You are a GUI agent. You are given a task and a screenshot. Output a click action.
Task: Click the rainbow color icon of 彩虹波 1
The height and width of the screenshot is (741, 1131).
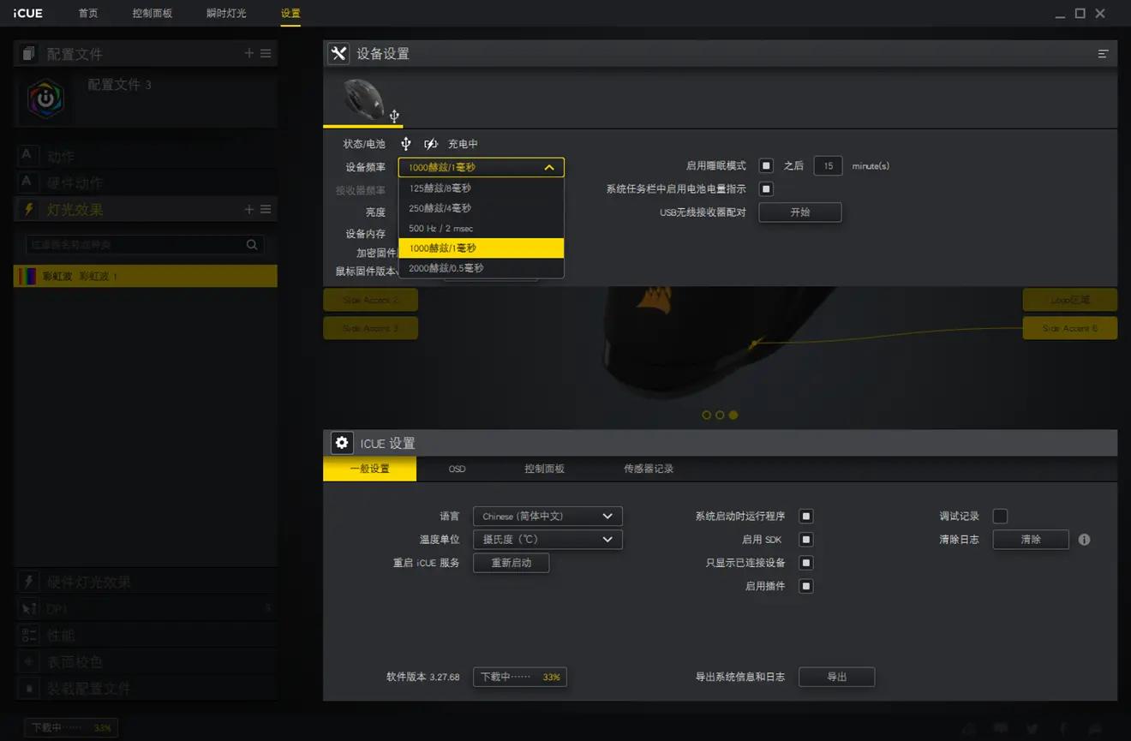[x=28, y=276]
